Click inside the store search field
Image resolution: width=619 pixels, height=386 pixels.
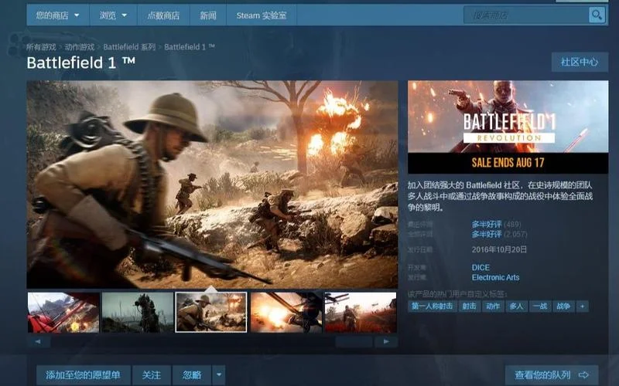pyautogui.click(x=526, y=15)
